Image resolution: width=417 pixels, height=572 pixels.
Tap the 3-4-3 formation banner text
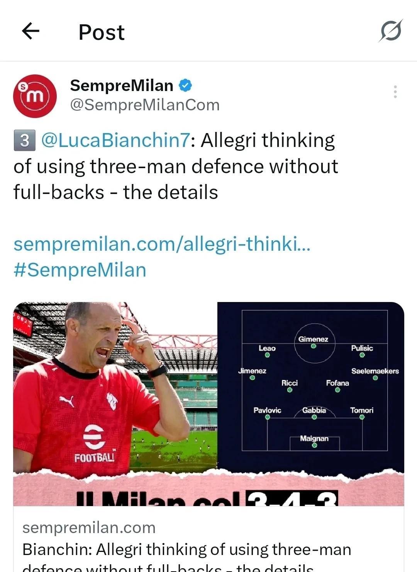tap(292, 498)
